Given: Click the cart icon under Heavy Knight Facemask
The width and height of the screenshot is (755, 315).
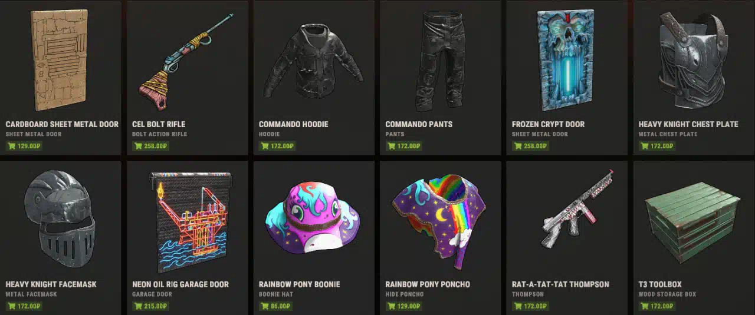Looking at the screenshot, I should coord(12,306).
